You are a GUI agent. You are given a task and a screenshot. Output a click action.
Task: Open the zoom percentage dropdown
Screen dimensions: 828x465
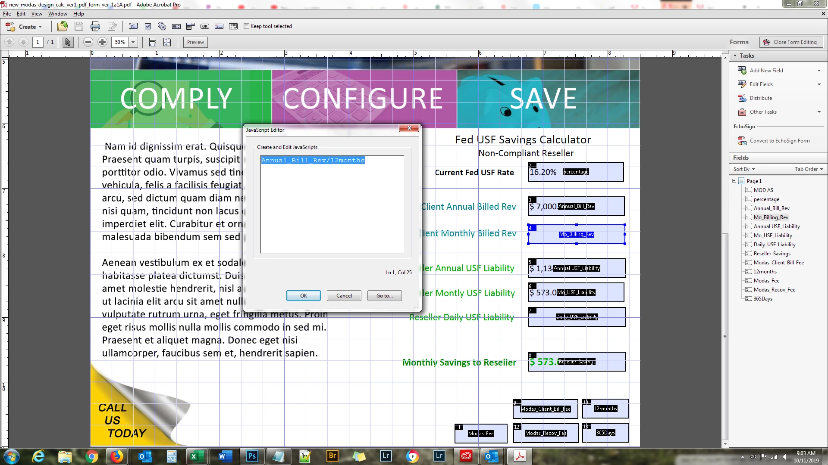pos(133,42)
